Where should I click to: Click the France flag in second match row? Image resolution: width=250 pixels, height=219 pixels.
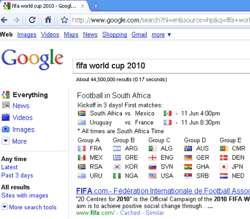(x=168, y=122)
